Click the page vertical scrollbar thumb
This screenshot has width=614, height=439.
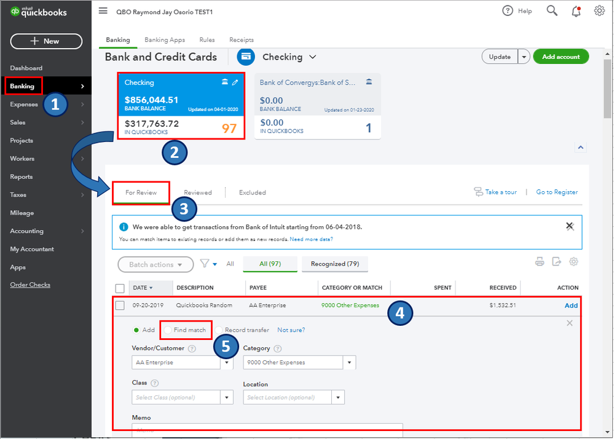tap(607, 89)
